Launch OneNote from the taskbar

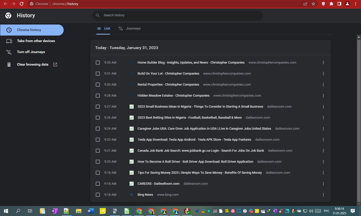[54, 211]
